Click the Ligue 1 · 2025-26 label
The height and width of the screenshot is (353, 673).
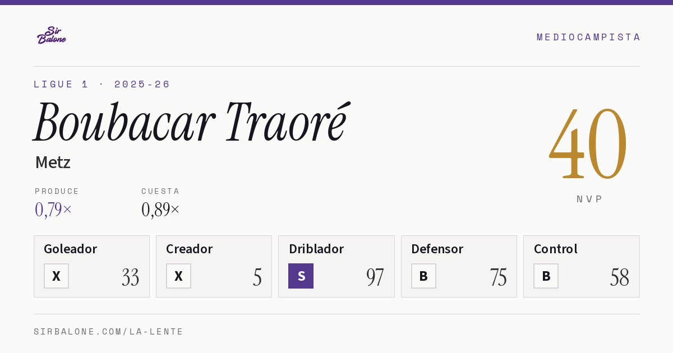(102, 84)
